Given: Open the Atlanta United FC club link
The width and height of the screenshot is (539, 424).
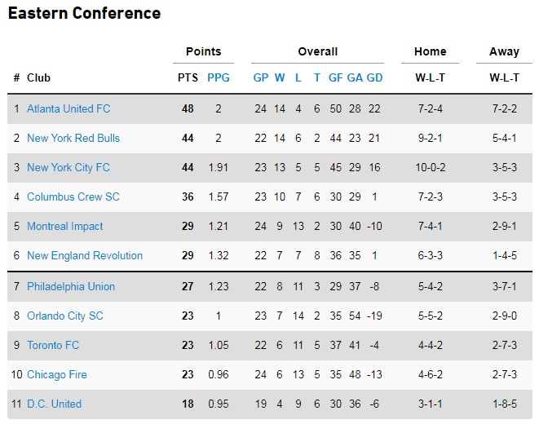Looking at the screenshot, I should click(68, 108).
